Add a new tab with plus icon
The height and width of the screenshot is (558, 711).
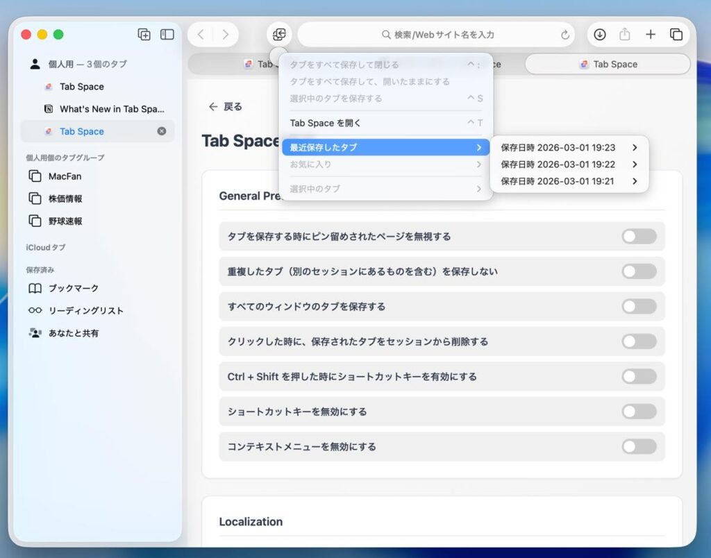click(651, 35)
